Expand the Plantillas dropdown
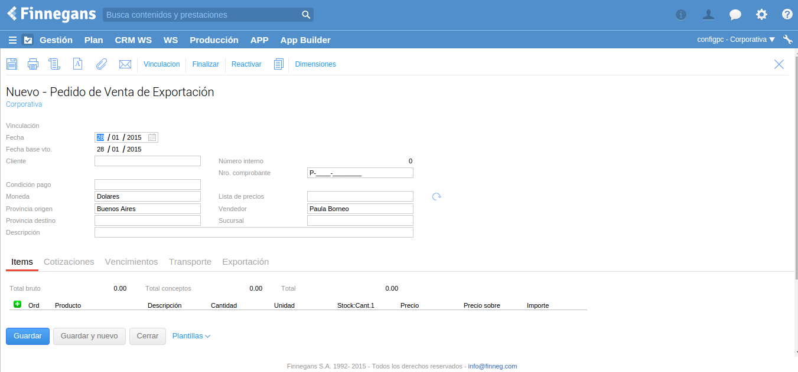Viewport: 798px width, 372px height. click(x=191, y=336)
